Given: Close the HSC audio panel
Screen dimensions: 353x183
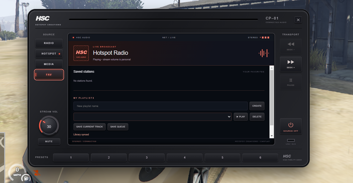Looking at the screenshot, I should (298, 20).
